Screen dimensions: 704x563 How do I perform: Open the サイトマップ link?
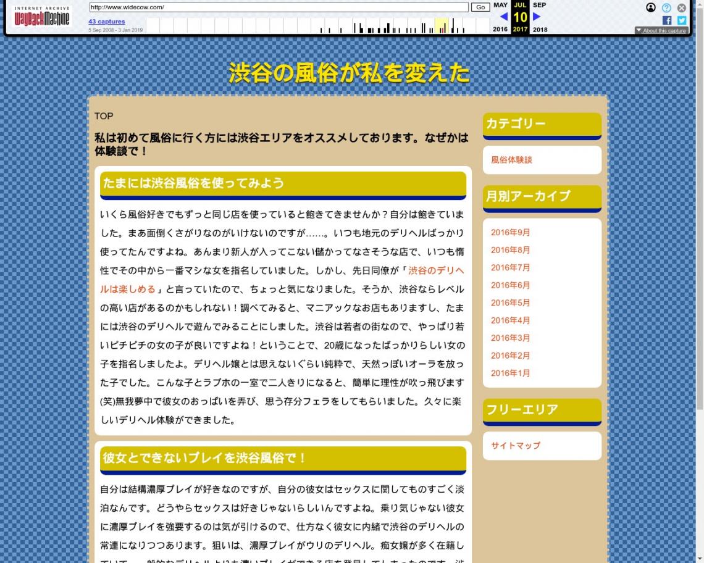[x=516, y=445]
